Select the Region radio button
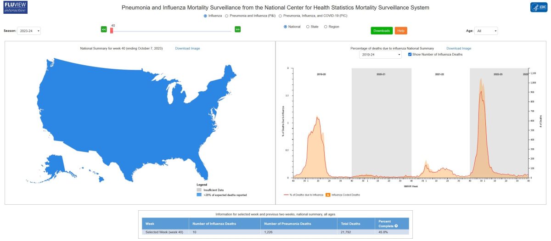The height and width of the screenshot is (241, 551). click(326, 27)
